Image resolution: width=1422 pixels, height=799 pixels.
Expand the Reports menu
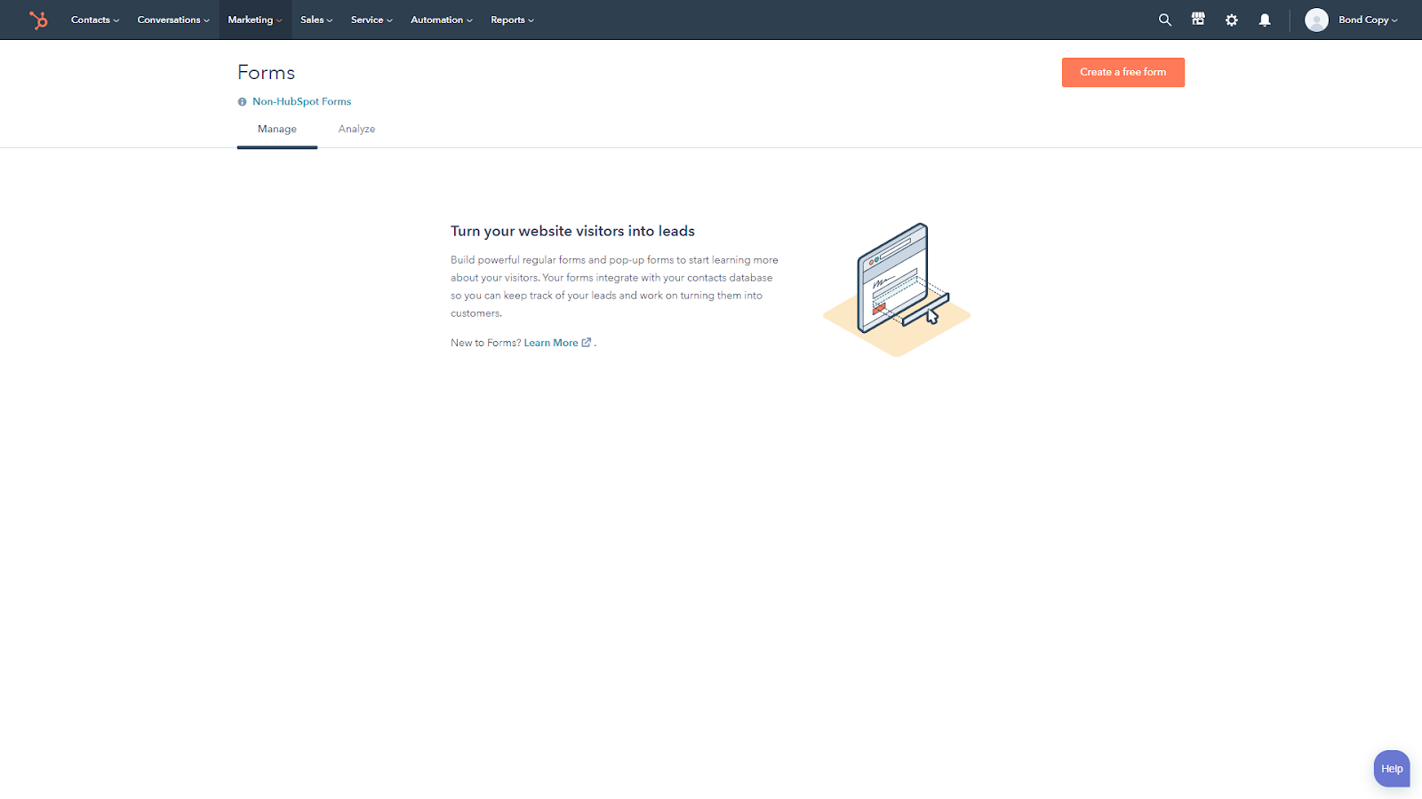(x=512, y=20)
